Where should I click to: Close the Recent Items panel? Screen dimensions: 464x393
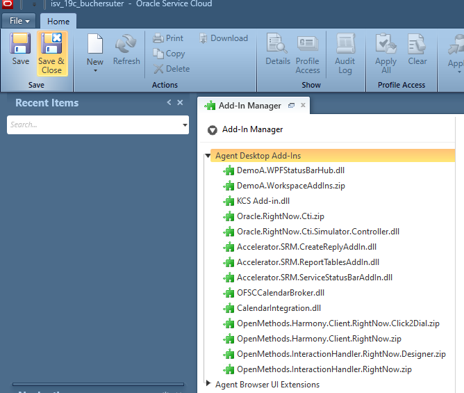pos(180,102)
